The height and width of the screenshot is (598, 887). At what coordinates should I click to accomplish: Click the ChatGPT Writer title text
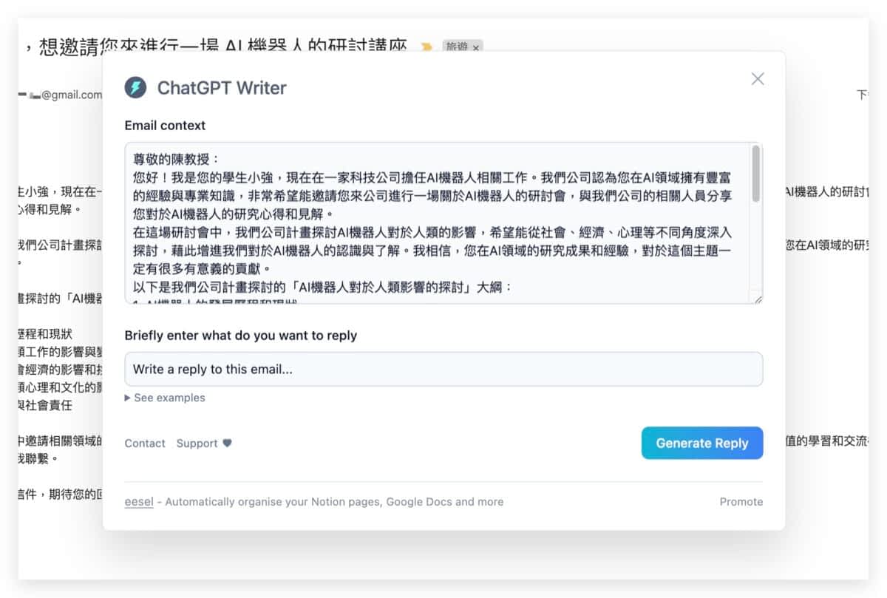click(x=222, y=88)
